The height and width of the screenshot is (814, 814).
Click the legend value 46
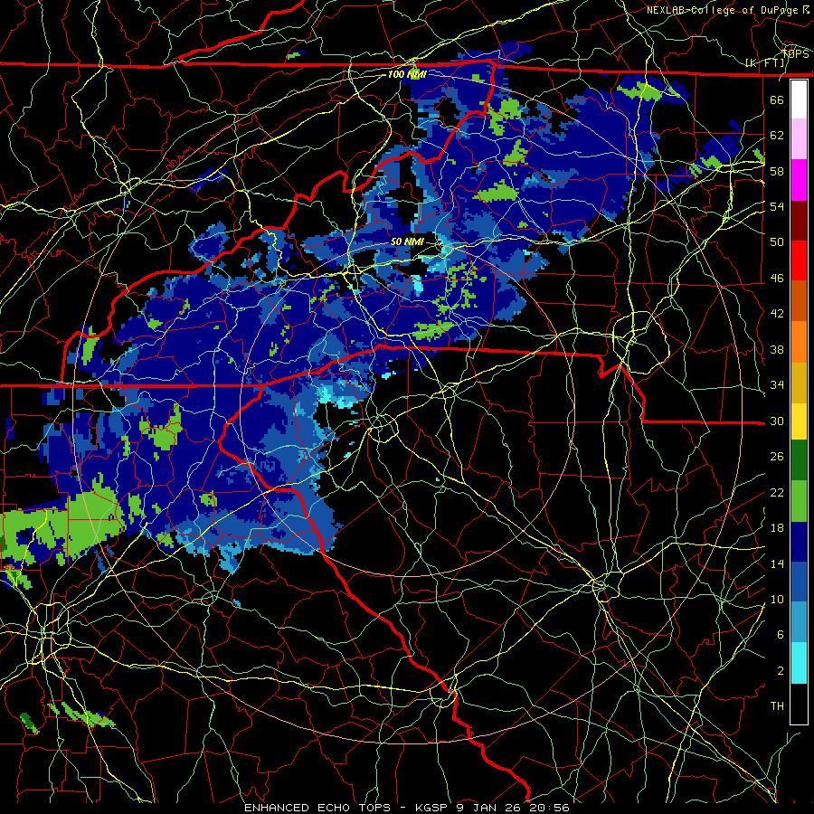(777, 279)
